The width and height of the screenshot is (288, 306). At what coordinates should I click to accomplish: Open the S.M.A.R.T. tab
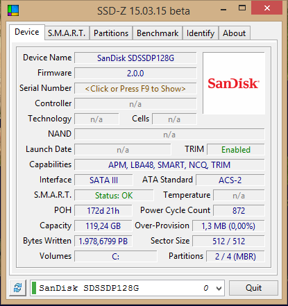(67, 33)
